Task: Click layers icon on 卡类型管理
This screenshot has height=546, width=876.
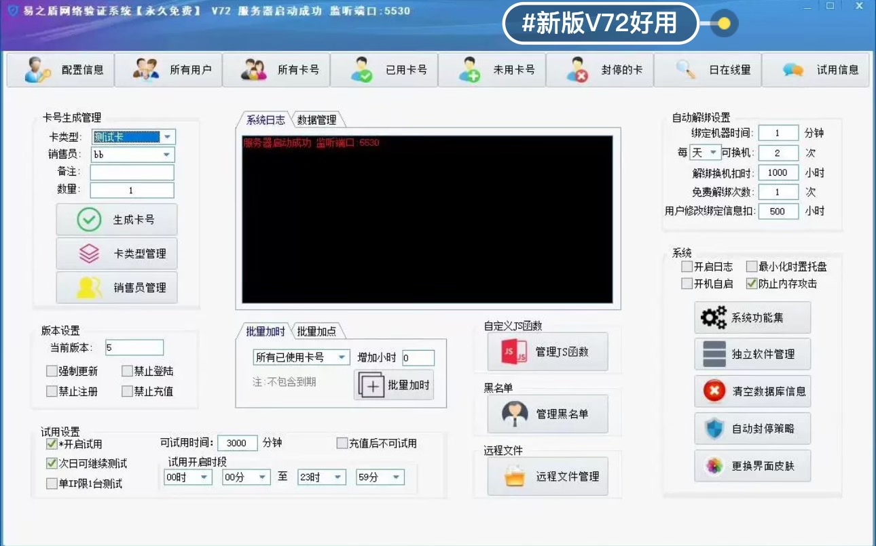Action: 89,254
